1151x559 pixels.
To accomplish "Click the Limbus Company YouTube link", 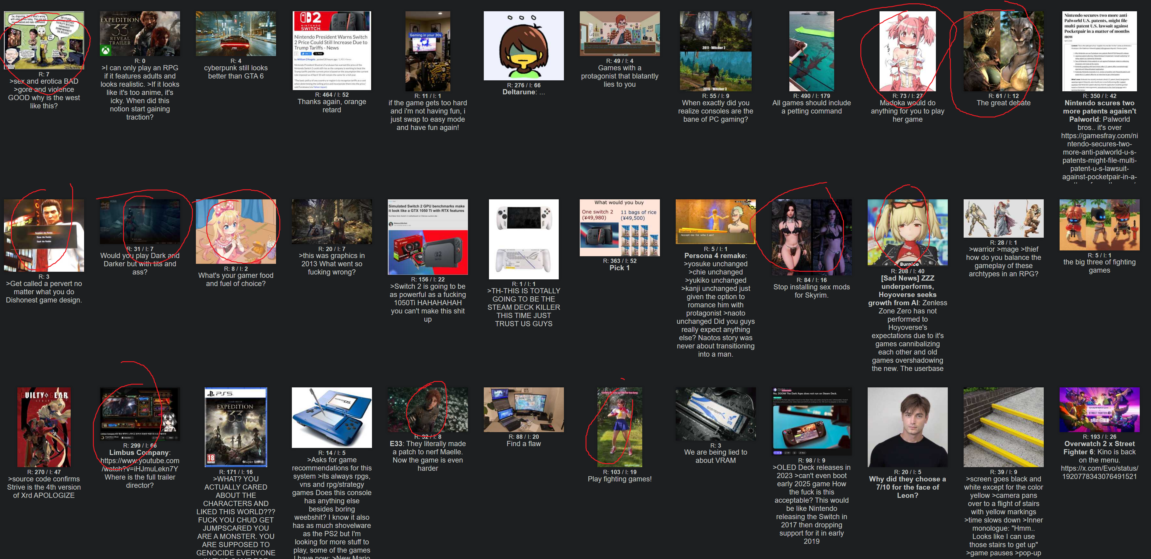I will (x=140, y=465).
